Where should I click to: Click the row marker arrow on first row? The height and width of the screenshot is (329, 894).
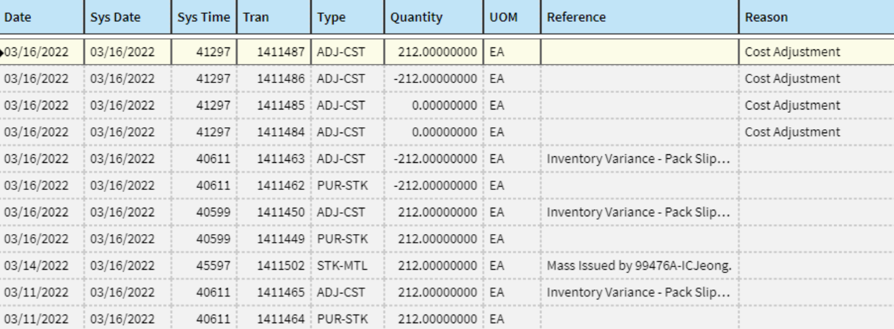tap(3, 52)
